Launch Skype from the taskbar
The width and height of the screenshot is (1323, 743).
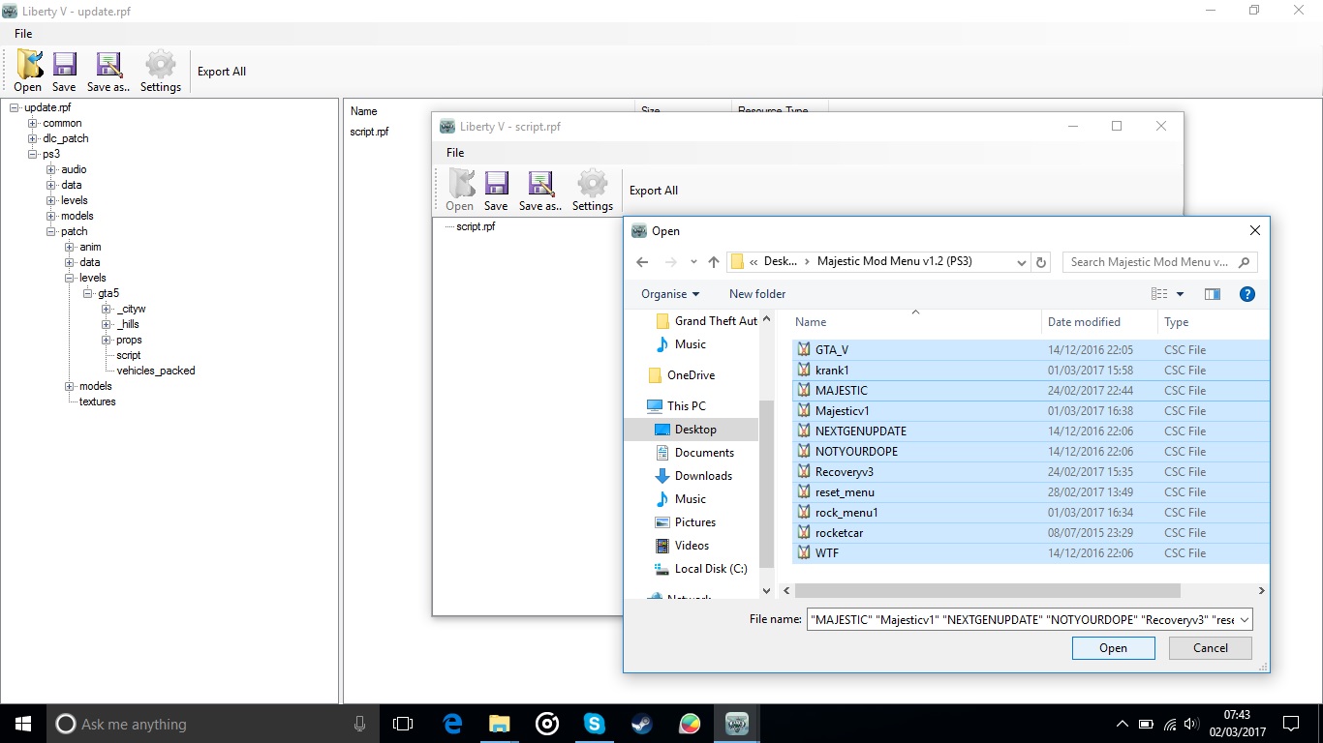tap(594, 724)
